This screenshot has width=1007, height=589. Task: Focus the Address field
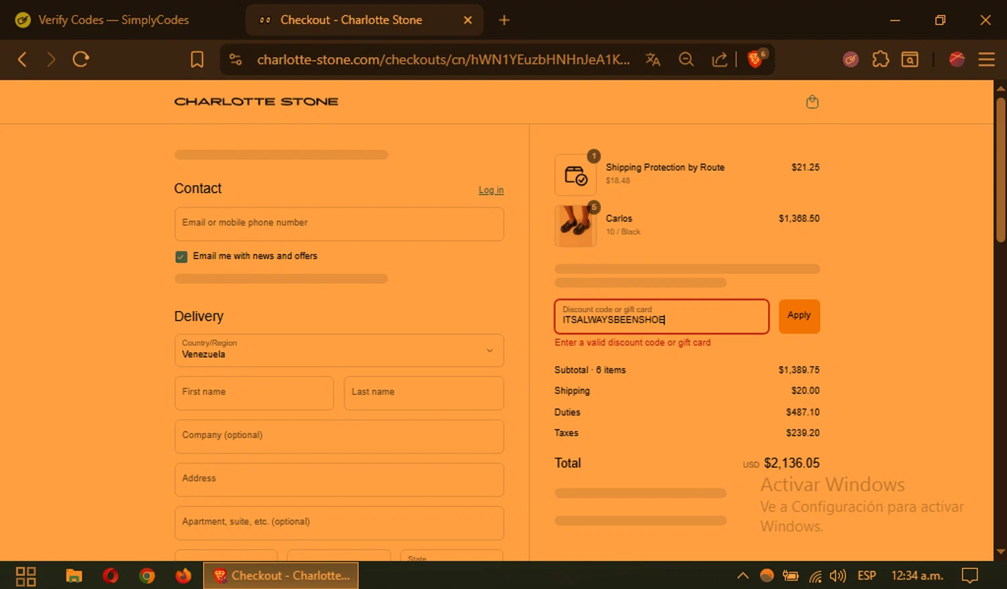pyautogui.click(x=339, y=480)
